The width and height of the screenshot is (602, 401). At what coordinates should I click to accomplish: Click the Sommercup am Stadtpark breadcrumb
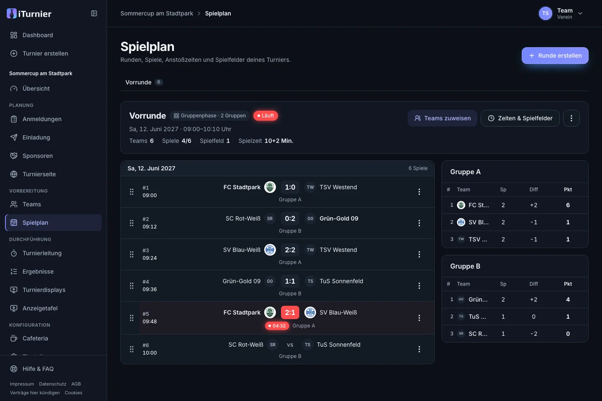pos(157,13)
